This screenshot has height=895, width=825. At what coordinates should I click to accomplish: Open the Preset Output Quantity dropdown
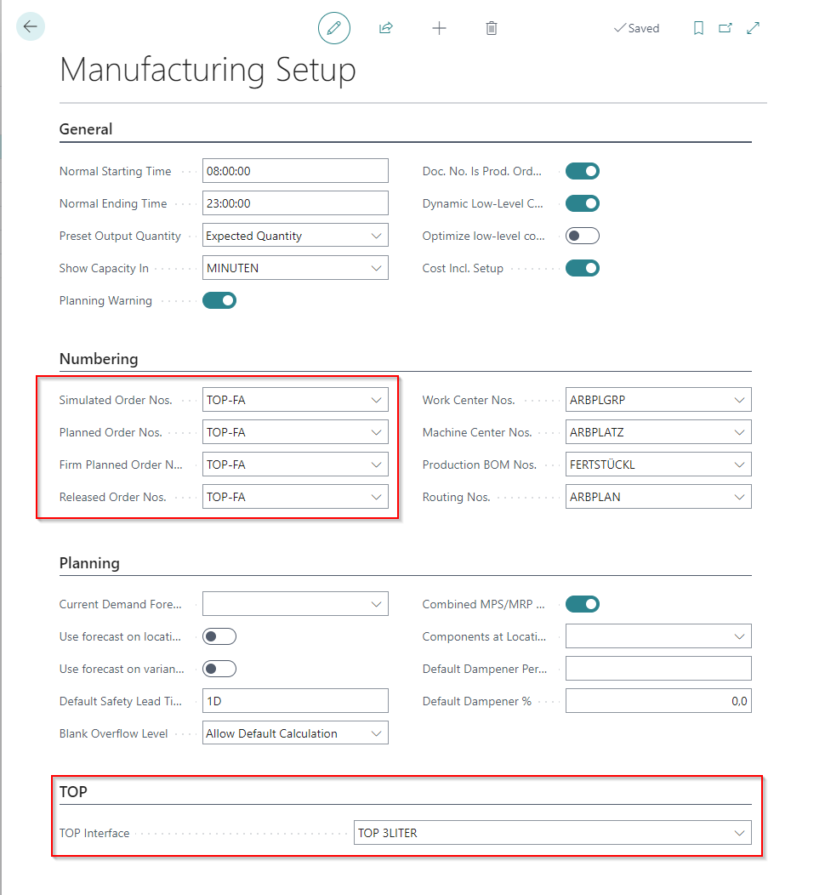pos(376,235)
